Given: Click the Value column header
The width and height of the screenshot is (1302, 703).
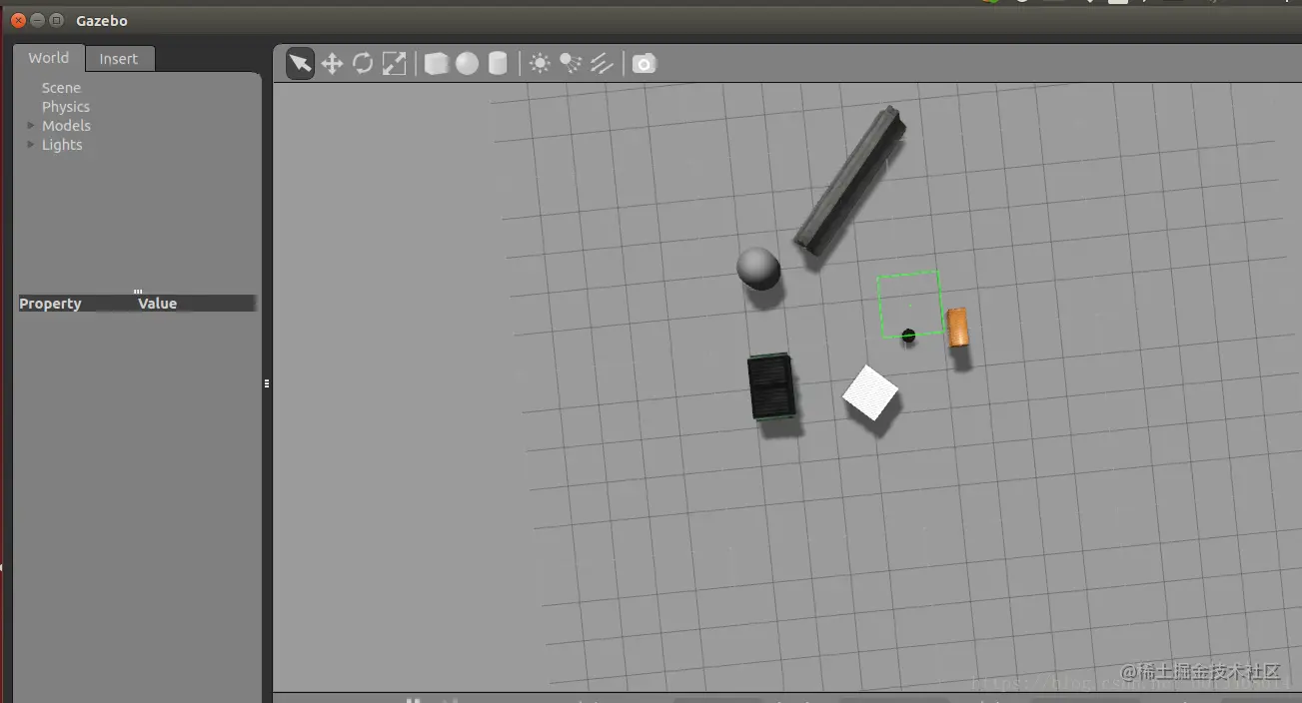Looking at the screenshot, I should (x=157, y=304).
